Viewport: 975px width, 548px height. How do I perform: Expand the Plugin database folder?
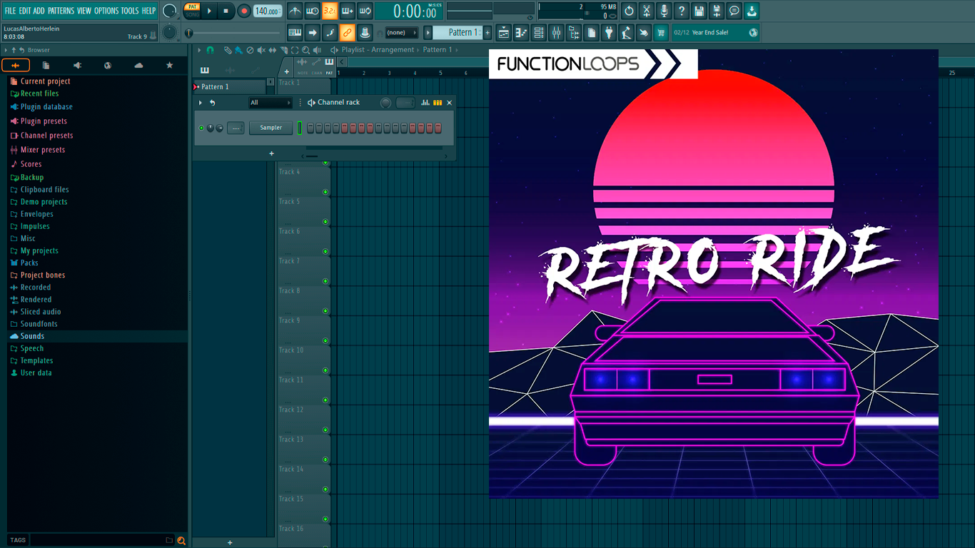pyautogui.click(x=46, y=107)
